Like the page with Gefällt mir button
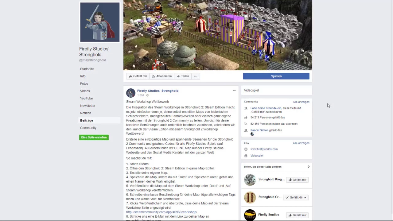The width and height of the screenshot is (393, 221). [138, 76]
